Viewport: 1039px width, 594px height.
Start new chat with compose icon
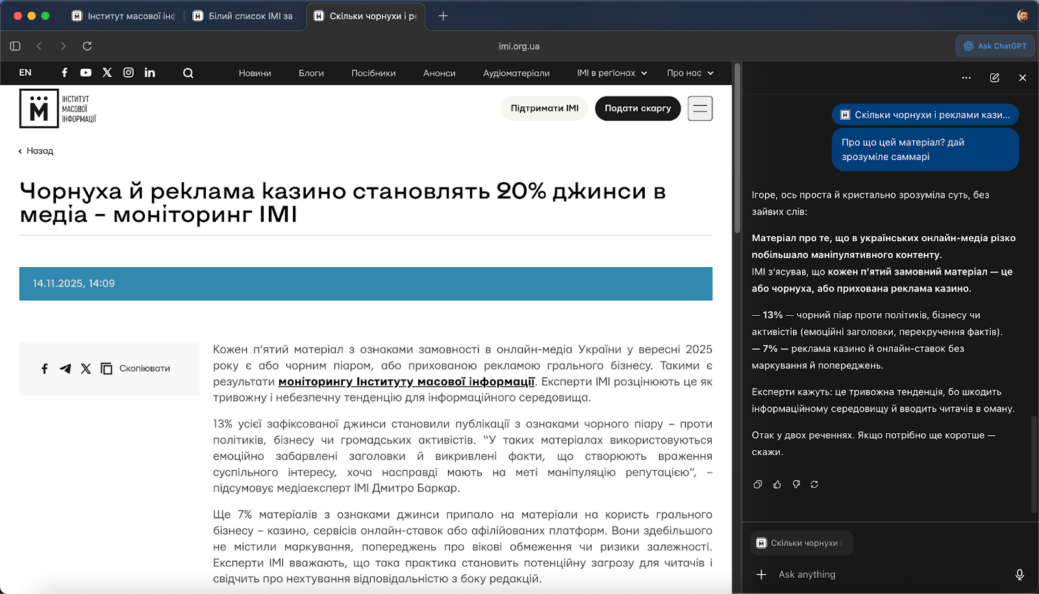tap(994, 78)
